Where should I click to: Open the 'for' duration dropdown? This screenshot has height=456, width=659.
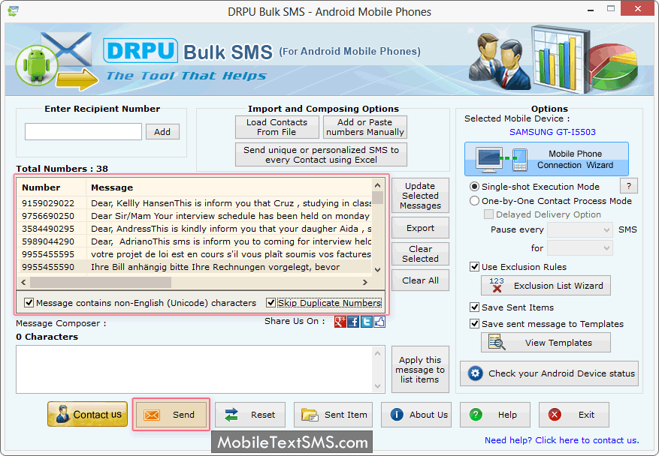point(580,248)
